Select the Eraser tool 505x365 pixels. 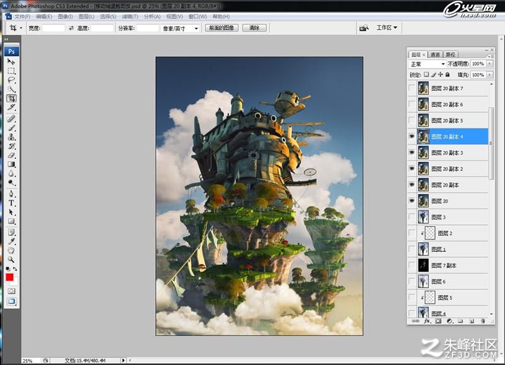coord(11,155)
